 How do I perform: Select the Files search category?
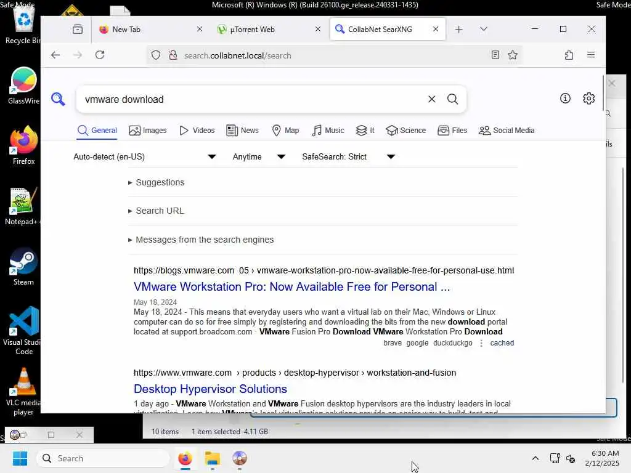pos(452,131)
